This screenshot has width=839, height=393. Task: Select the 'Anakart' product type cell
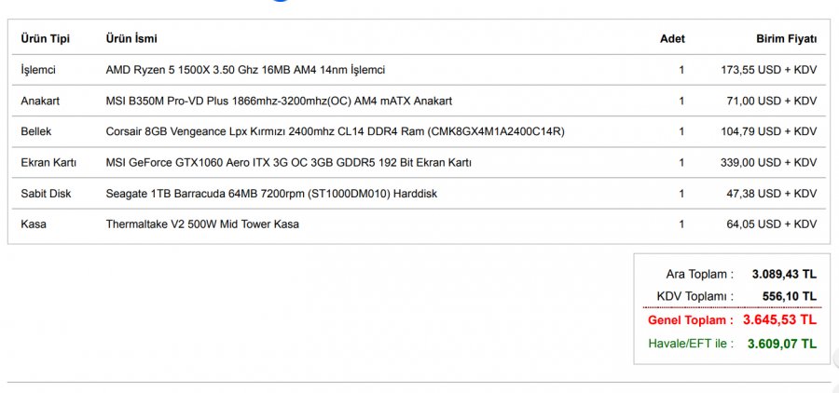point(40,101)
